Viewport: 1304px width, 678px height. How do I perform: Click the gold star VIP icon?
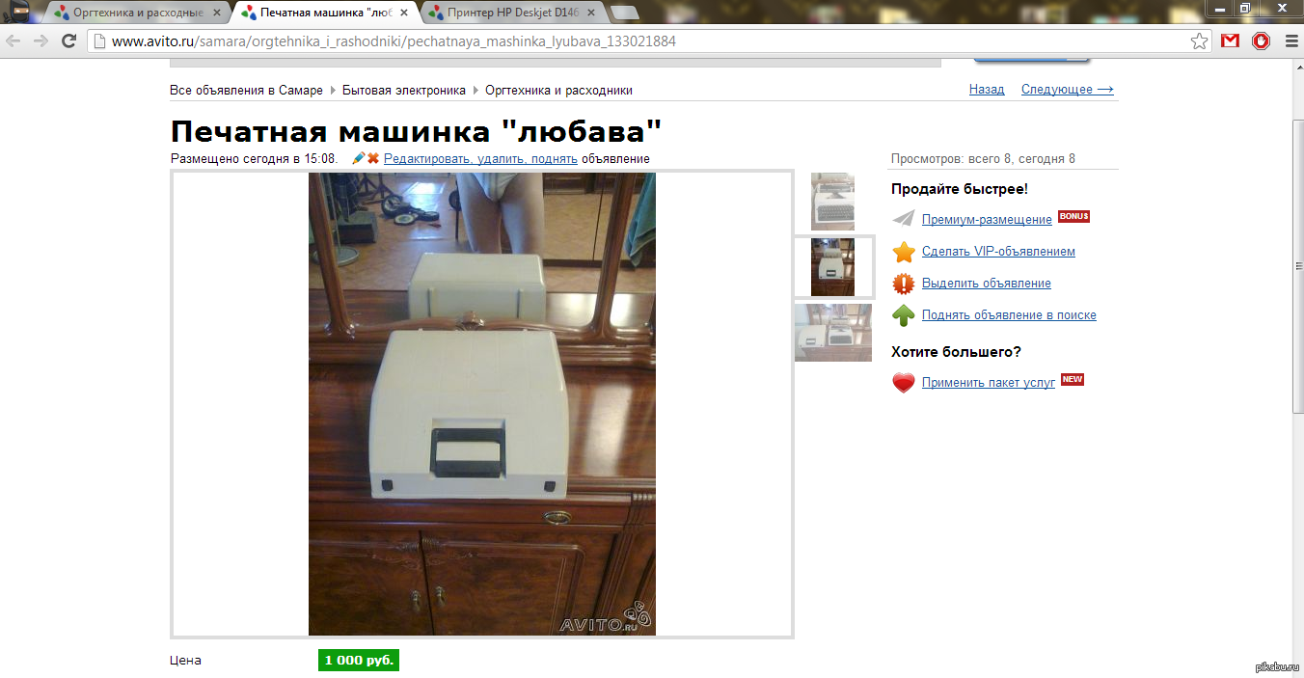[903, 252]
